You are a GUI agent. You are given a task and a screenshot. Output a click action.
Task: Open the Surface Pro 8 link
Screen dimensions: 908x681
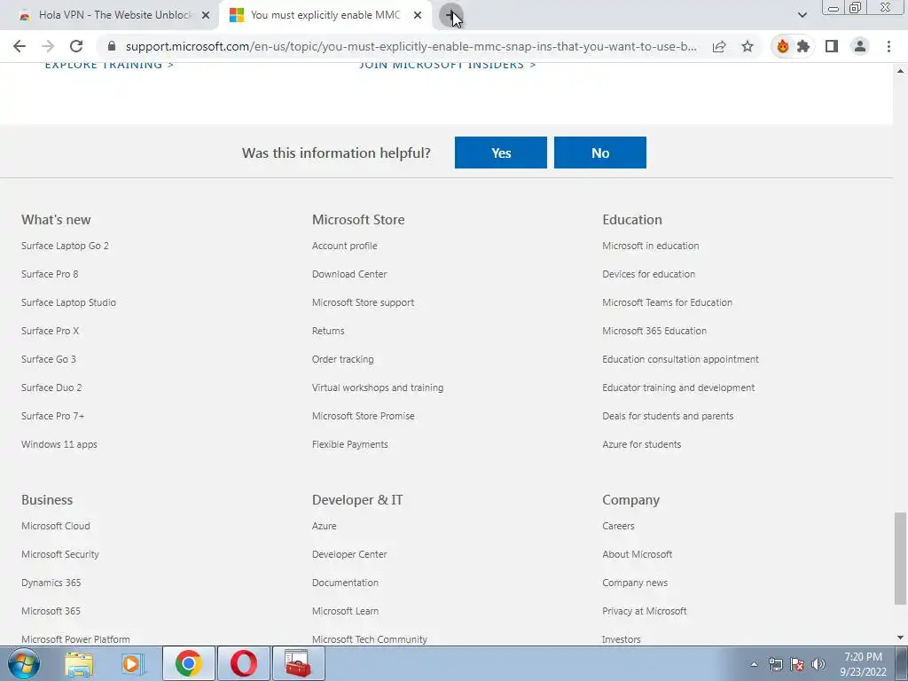(50, 274)
